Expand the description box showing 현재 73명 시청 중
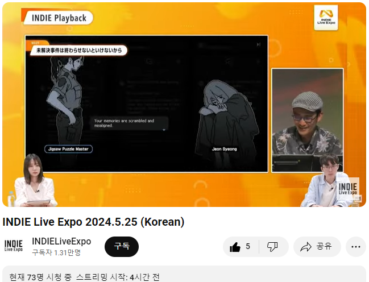 click(x=184, y=274)
